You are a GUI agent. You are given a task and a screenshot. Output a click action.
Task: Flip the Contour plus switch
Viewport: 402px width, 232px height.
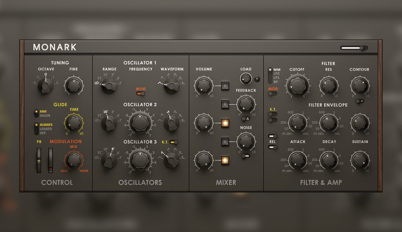coord(359,101)
